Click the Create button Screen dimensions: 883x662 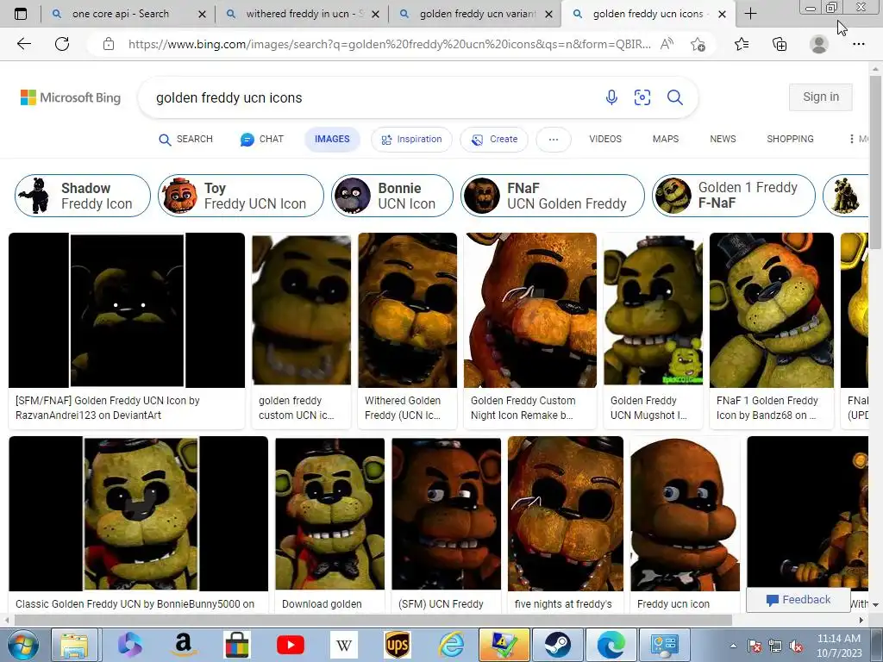494,139
